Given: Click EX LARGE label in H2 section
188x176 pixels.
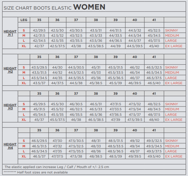Looking at the screenshot, I should [x=174, y=83].
